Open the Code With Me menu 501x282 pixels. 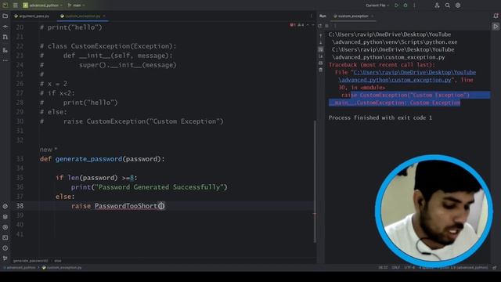437,5
